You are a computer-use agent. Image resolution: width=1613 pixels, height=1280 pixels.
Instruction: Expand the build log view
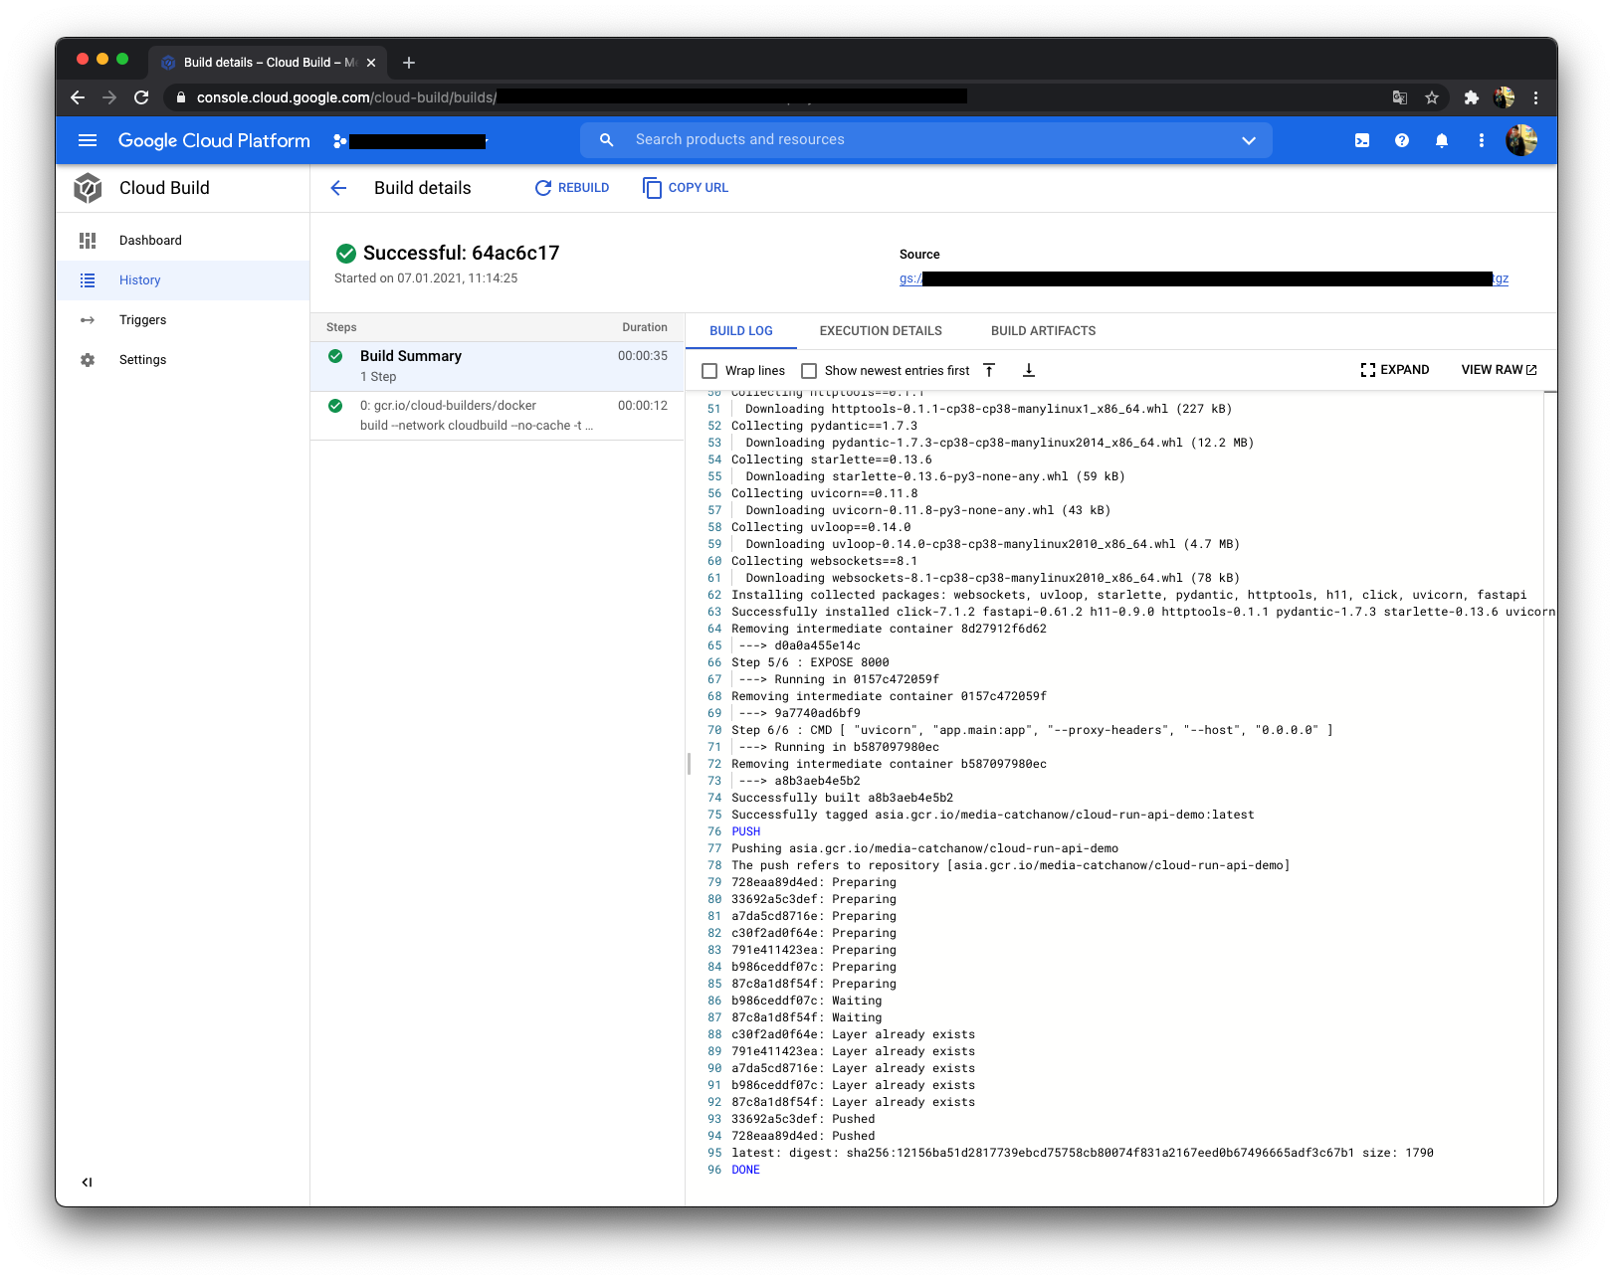coord(1395,369)
